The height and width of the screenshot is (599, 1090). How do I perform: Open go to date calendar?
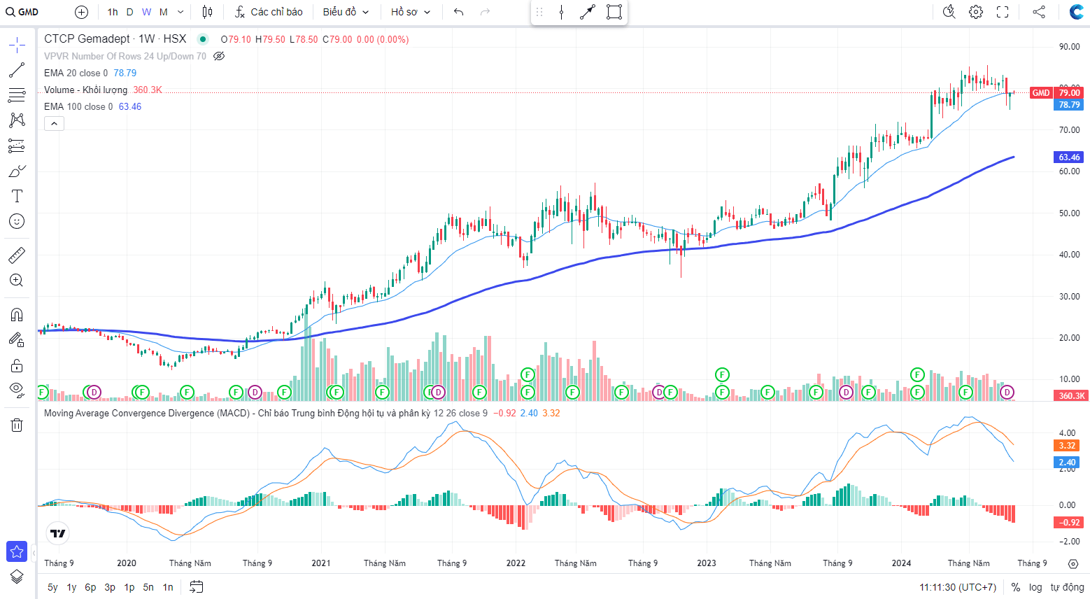tap(197, 587)
